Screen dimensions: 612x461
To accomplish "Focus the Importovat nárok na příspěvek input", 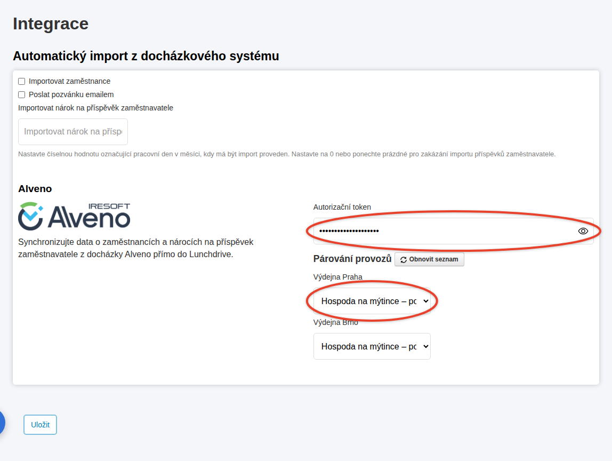I will point(73,132).
